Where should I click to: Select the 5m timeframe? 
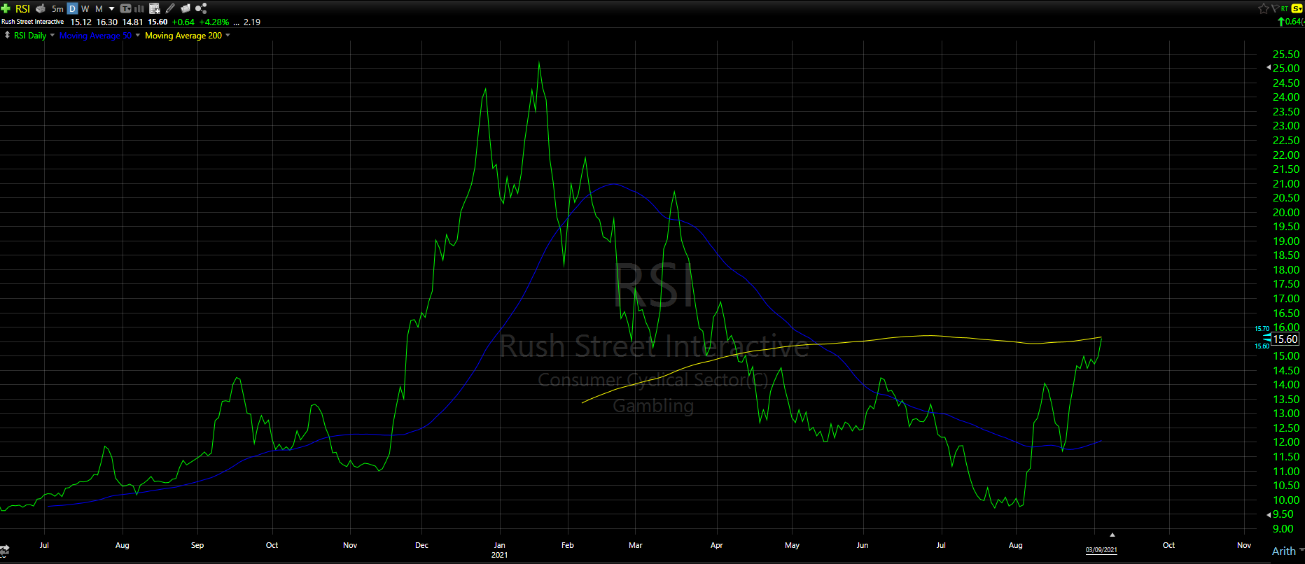click(x=57, y=8)
